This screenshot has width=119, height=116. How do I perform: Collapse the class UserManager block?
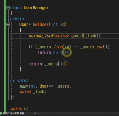coord(8,8)
